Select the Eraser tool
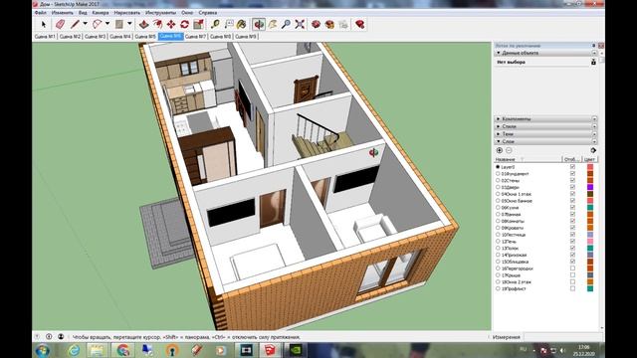Screen dimensions: 637x358 60,24
